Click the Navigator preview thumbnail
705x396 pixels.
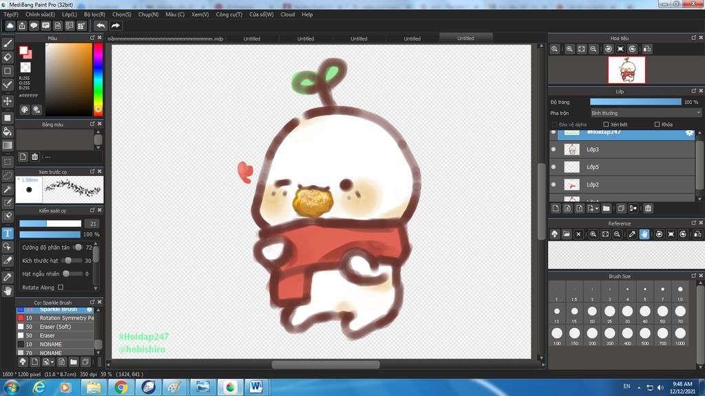[627, 70]
